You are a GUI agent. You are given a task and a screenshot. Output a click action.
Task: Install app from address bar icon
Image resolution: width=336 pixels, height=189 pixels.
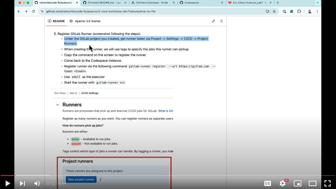pos(268,11)
